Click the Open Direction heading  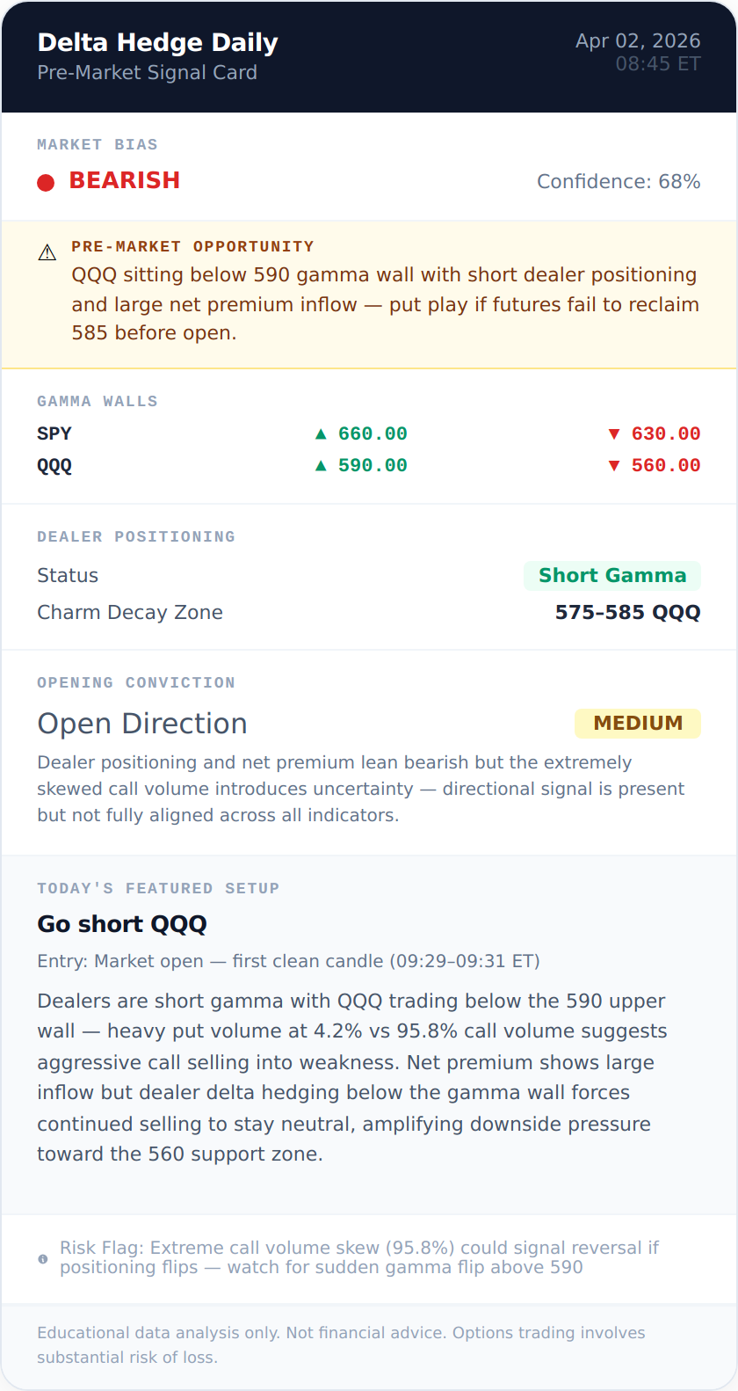coord(142,724)
